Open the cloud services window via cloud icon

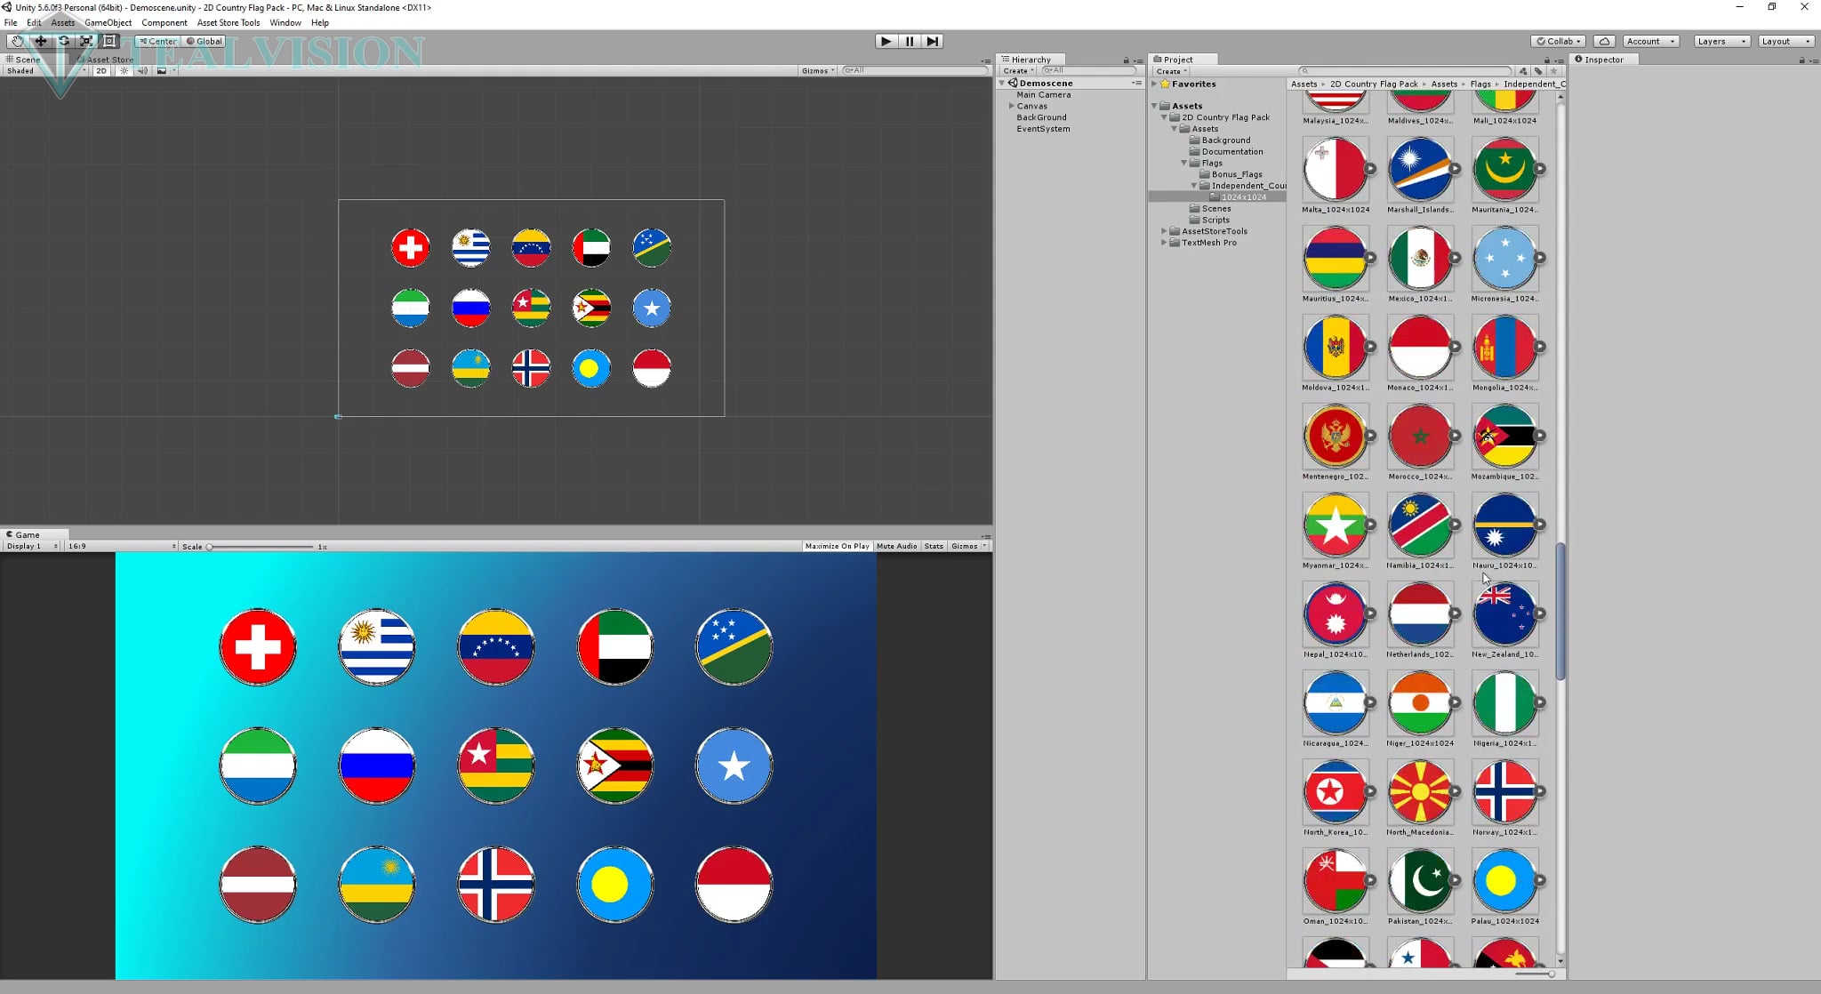[x=1605, y=41]
